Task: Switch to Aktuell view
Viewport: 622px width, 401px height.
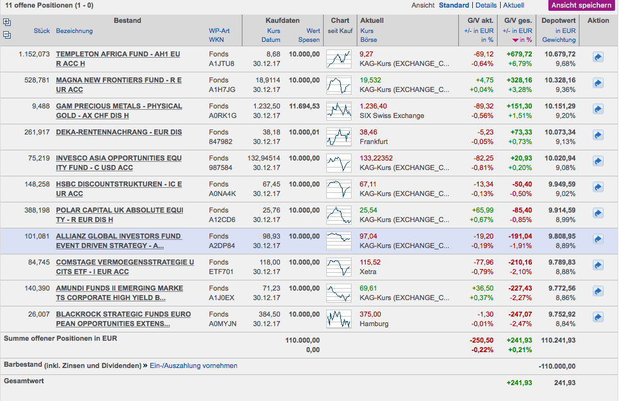Action: tap(513, 5)
